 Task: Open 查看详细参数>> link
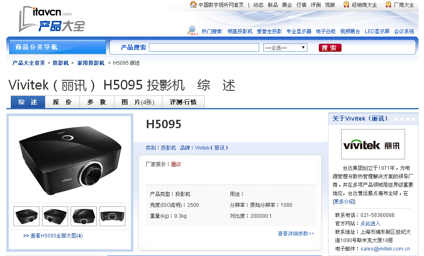[296, 234]
